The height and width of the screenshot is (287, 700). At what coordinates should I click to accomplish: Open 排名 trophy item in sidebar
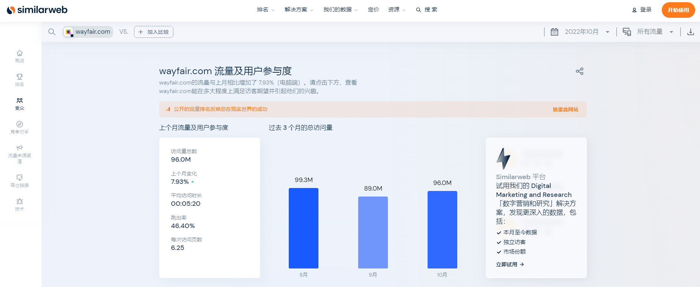tap(20, 80)
